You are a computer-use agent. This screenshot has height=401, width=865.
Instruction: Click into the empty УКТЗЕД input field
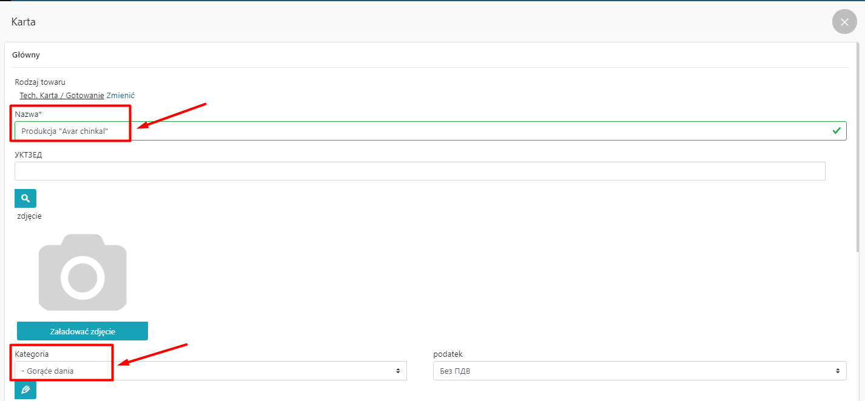point(420,171)
